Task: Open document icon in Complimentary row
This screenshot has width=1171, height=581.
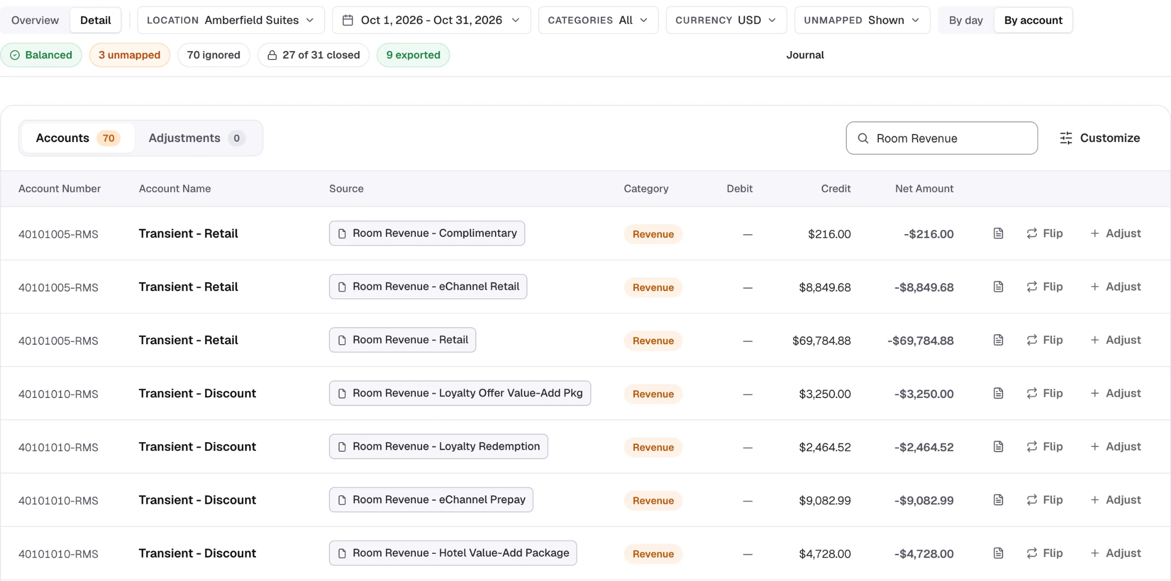Action: (998, 234)
